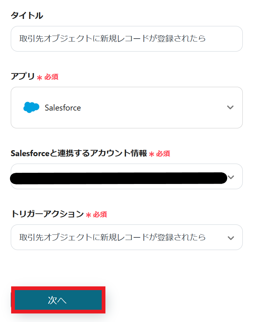Image resolution: width=268 pixels, height=322 pixels.
Task: Click the 必須 text next to トリガーアクション
Action: (x=100, y=214)
